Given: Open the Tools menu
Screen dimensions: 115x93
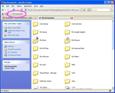Looking at the screenshot, I should click(x=36, y=6).
